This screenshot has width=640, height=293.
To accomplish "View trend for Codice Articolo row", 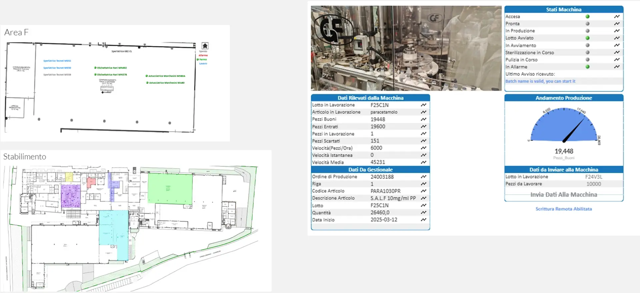I will tap(423, 191).
